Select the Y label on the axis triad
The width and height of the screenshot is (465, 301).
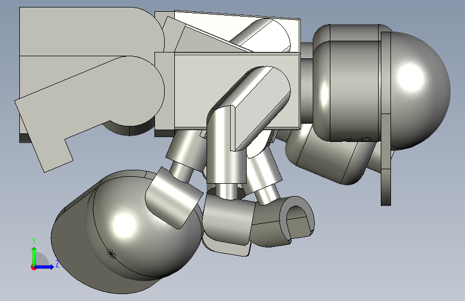click(34, 241)
